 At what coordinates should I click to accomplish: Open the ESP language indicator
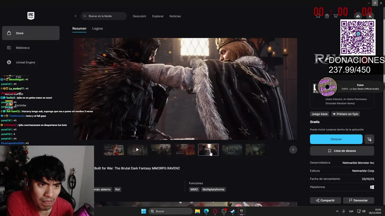click(x=351, y=211)
